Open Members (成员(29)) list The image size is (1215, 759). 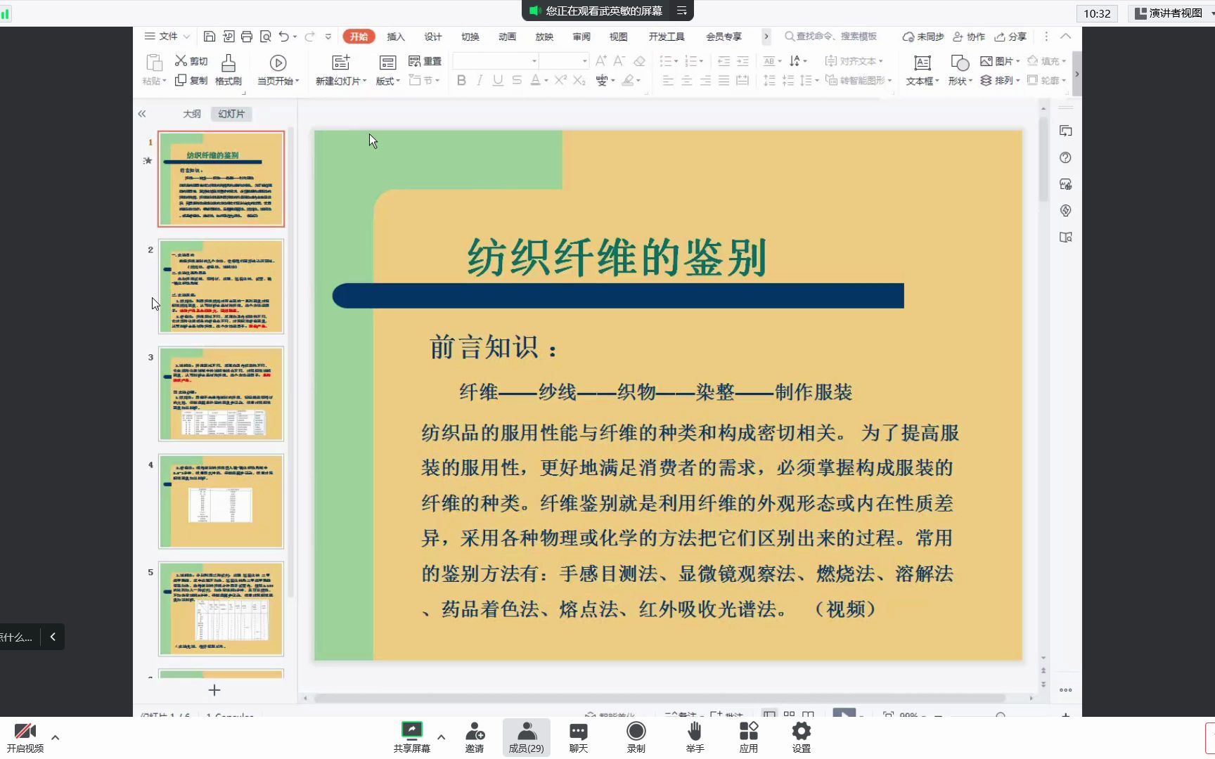[526, 737]
